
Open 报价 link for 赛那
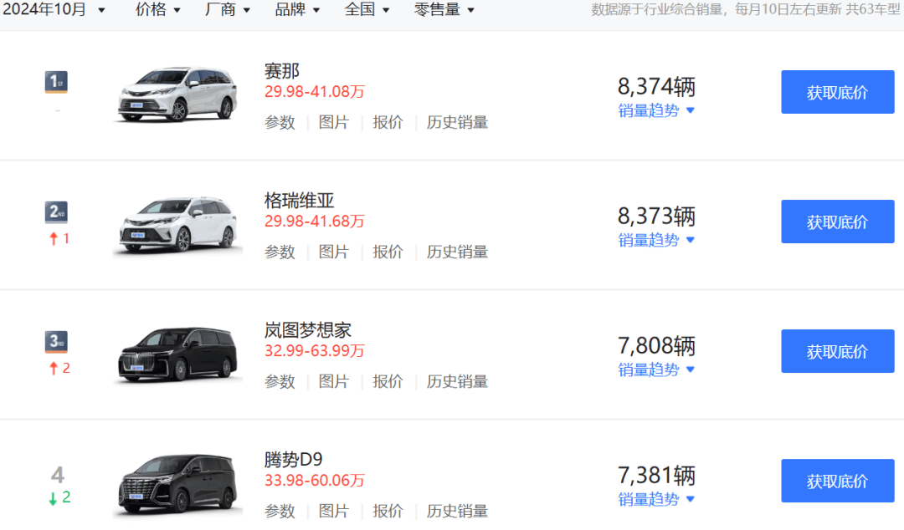tap(388, 122)
